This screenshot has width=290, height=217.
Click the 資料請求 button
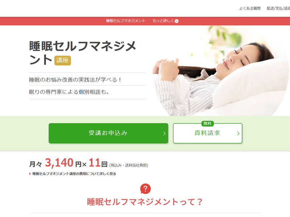click(207, 133)
